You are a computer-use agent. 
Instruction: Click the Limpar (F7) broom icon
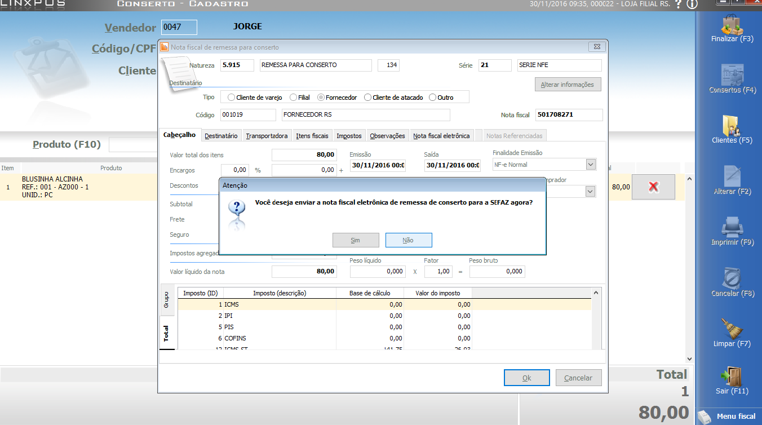[732, 329]
